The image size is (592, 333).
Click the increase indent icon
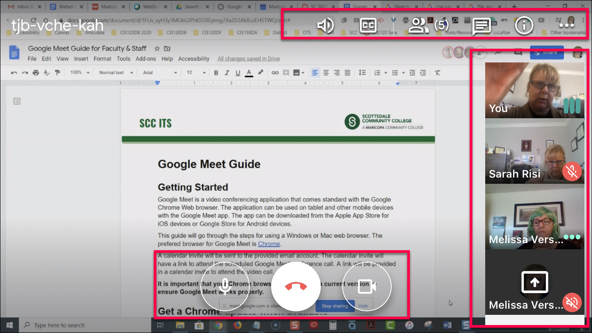pyautogui.click(x=423, y=73)
